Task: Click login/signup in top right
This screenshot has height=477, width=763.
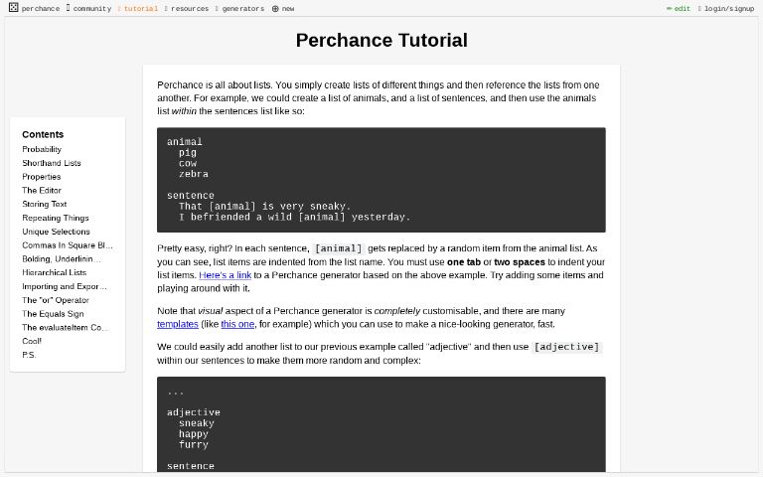Action: tap(728, 9)
